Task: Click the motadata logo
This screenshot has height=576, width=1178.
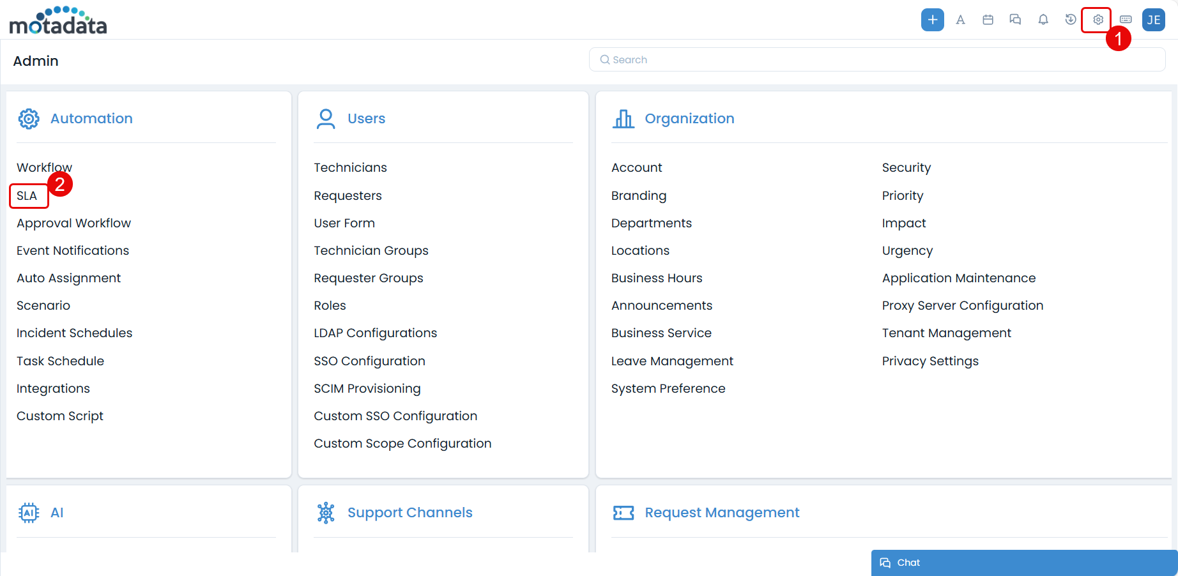Action: [x=58, y=20]
